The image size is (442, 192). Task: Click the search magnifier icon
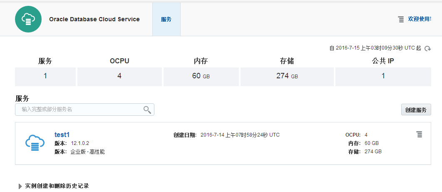[x=147, y=110]
